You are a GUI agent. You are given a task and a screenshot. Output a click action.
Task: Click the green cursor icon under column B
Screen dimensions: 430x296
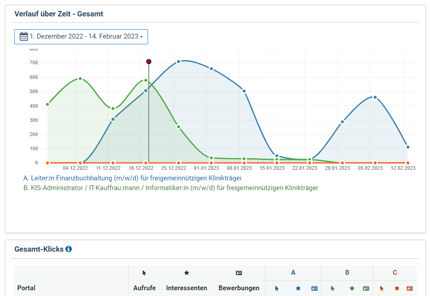click(333, 288)
